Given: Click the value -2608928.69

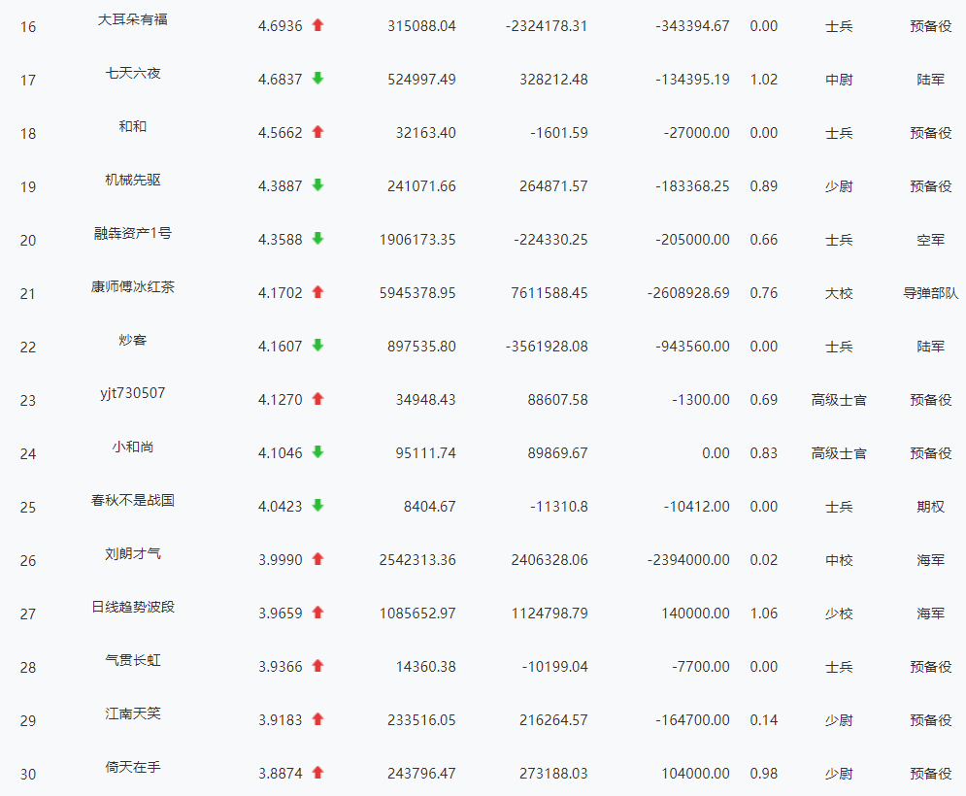Looking at the screenshot, I should click(688, 293).
